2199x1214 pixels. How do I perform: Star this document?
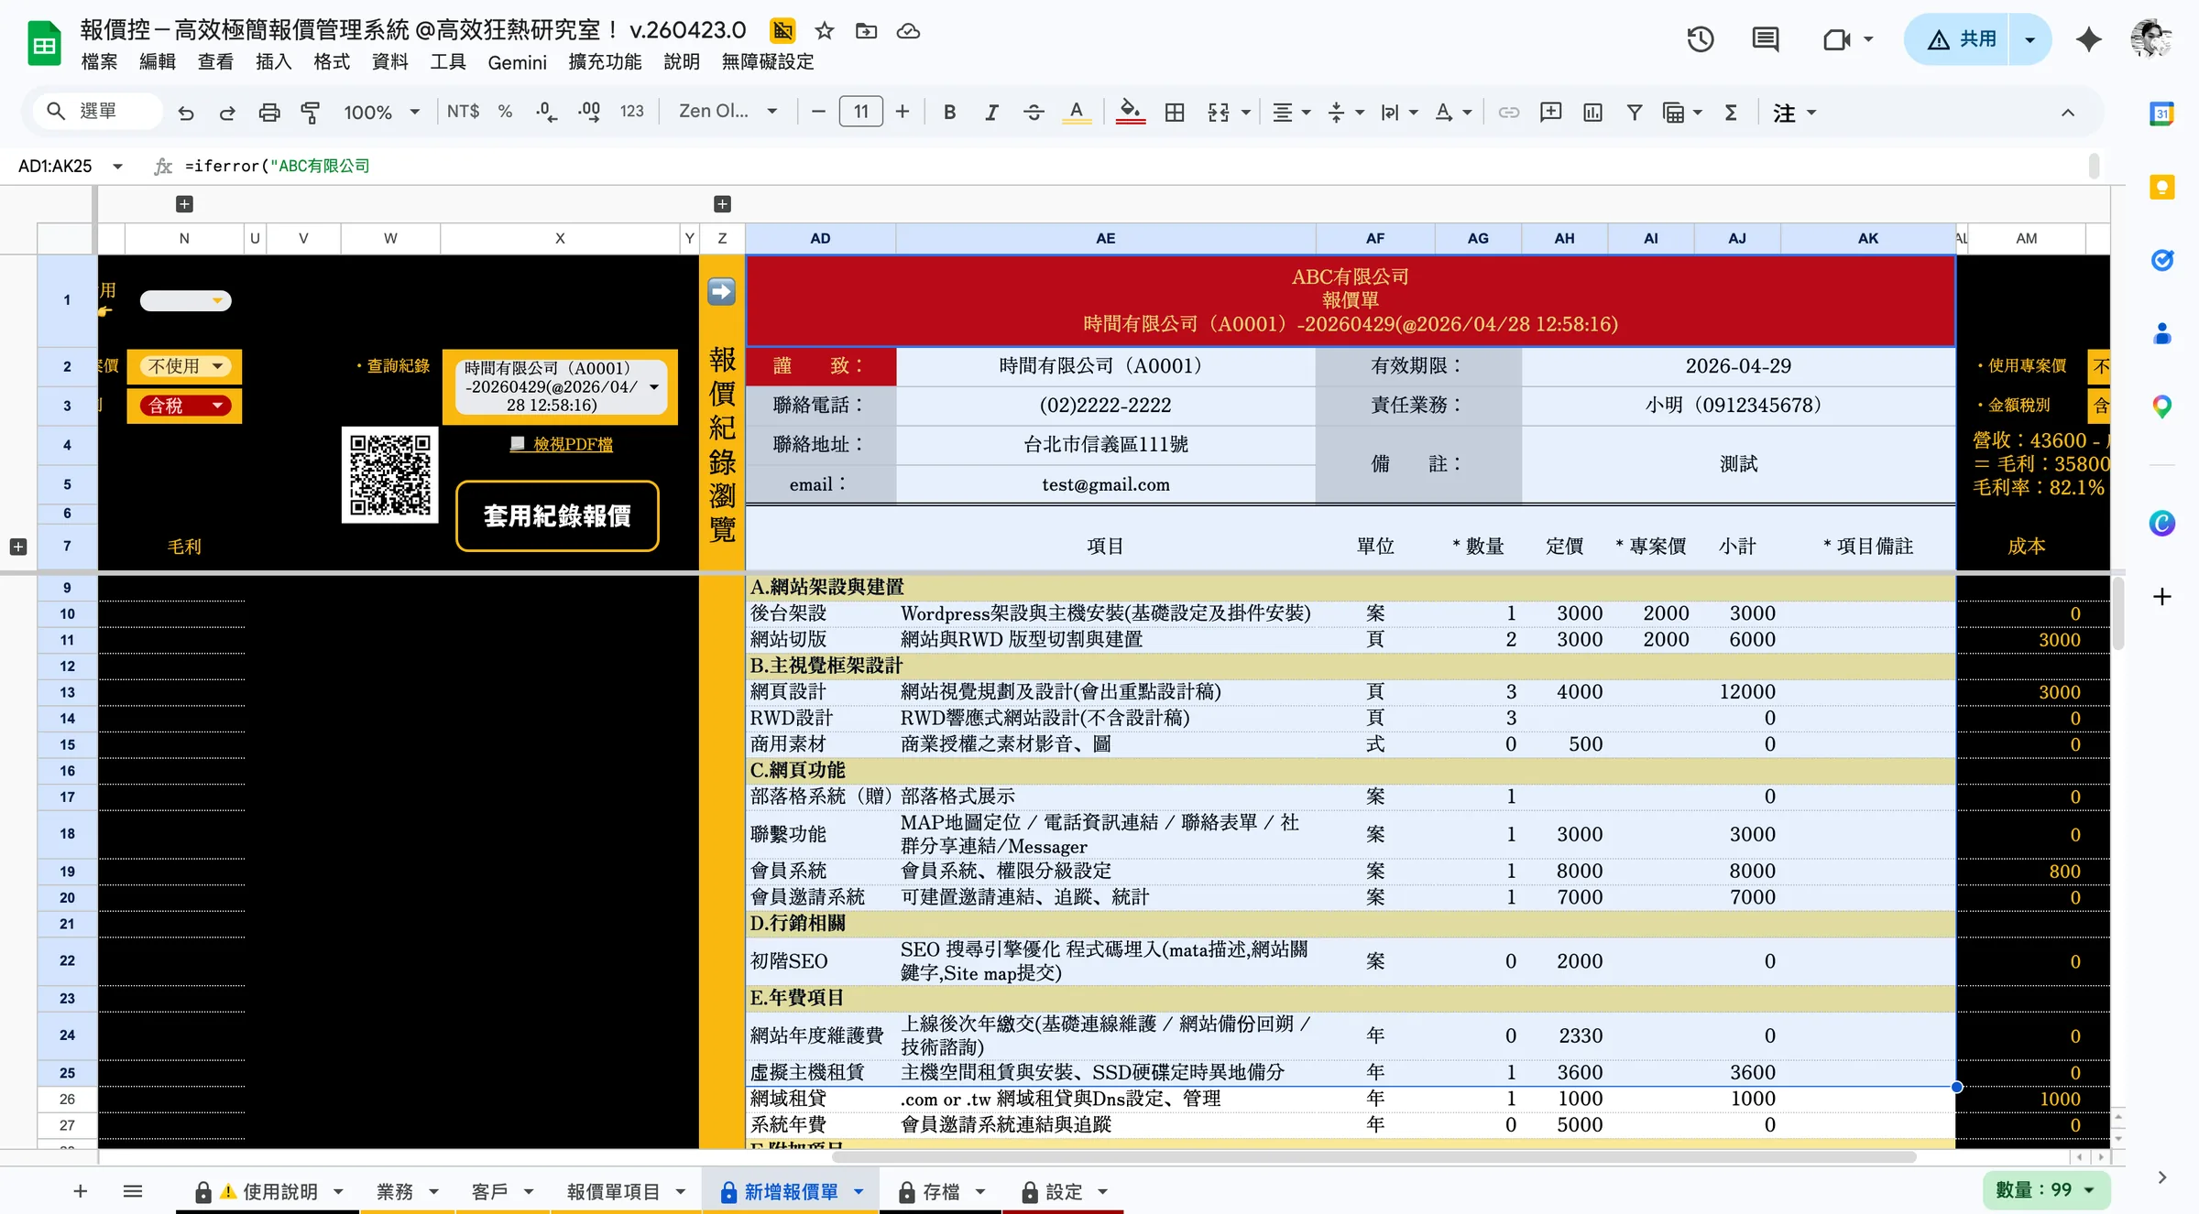click(825, 31)
